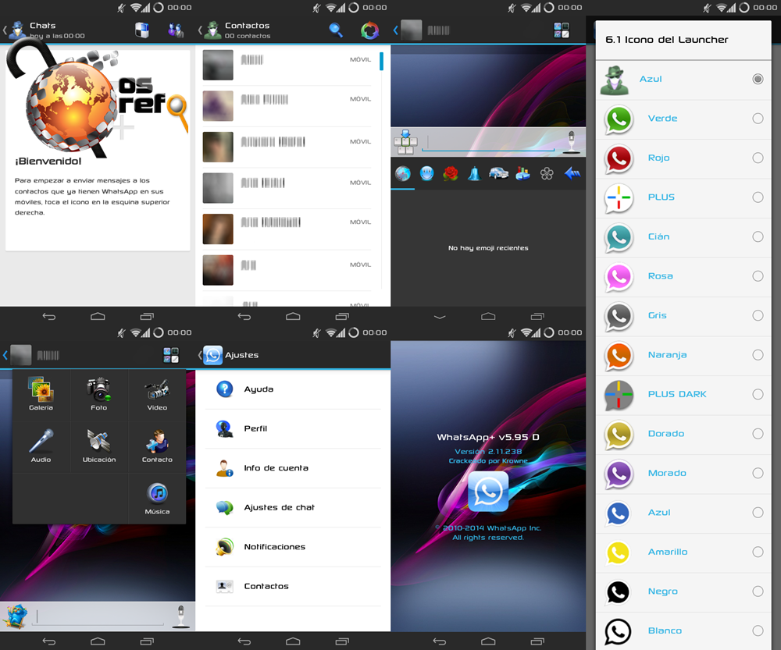Image resolution: width=781 pixels, height=650 pixels.
Task: Switch to the smiley emoji tab
Action: [x=427, y=173]
